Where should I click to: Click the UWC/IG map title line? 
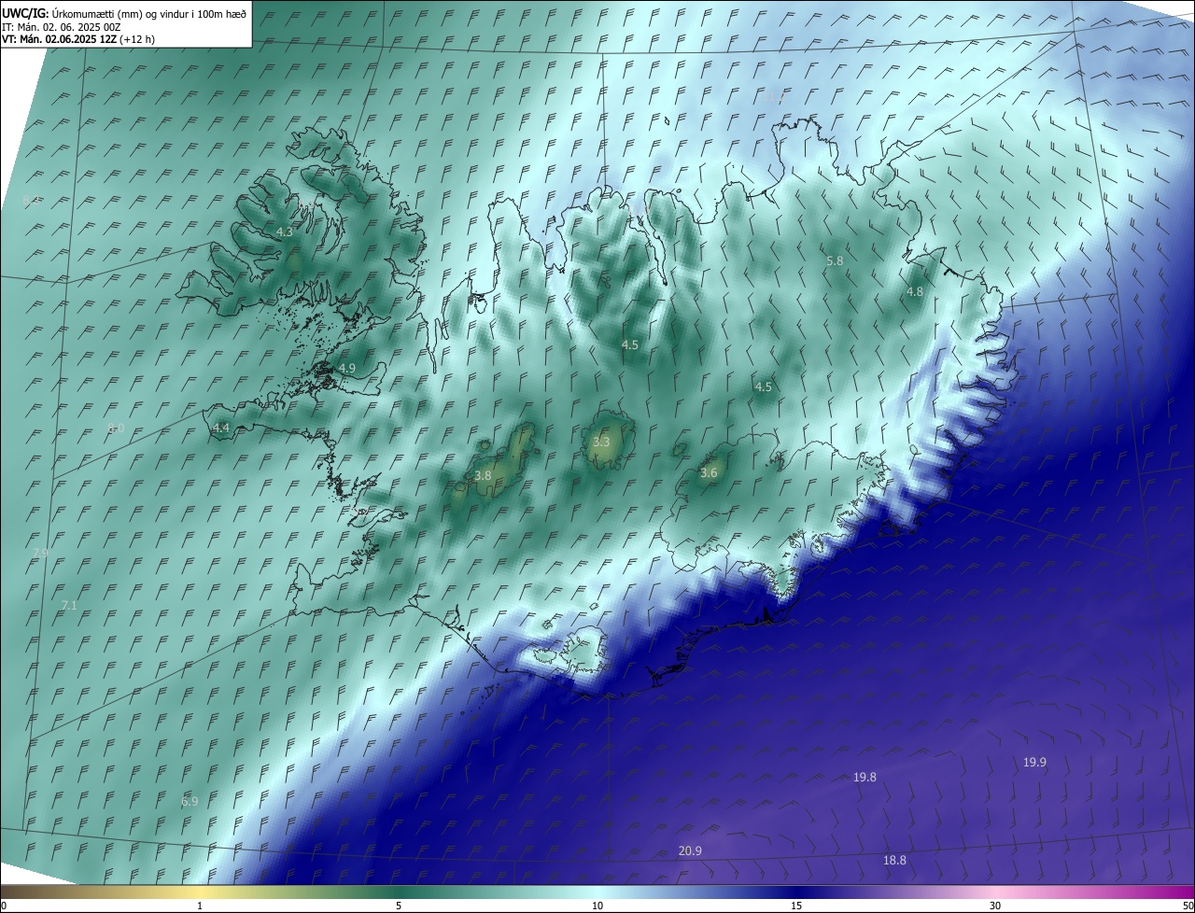124,13
